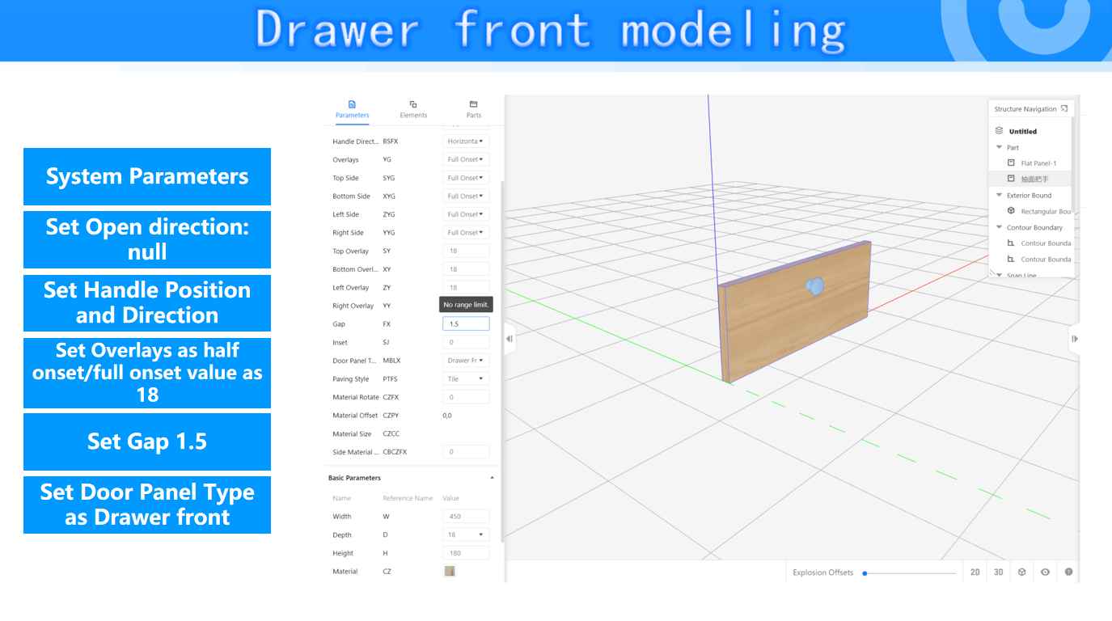Select the Rectangular Bound tree item

click(1046, 211)
